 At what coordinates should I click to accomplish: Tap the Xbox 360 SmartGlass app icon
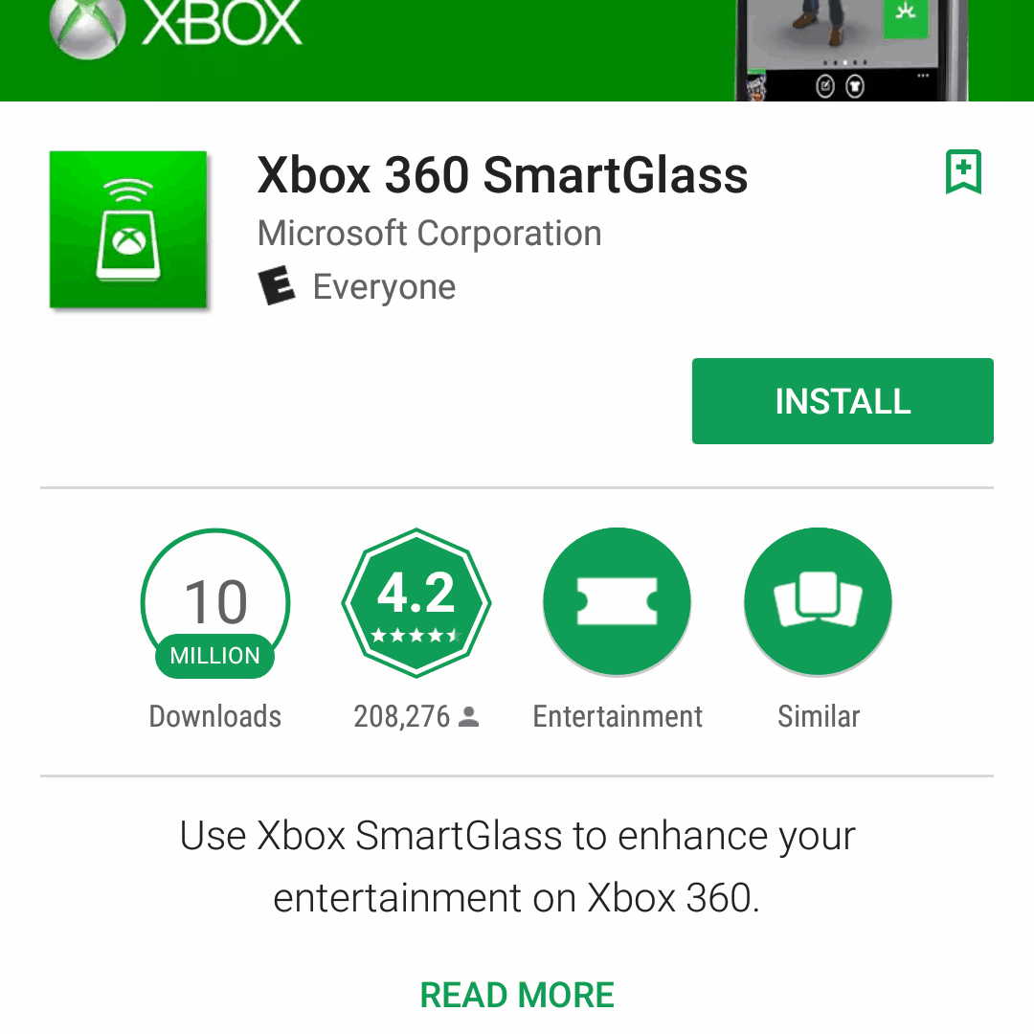pyautogui.click(x=128, y=230)
